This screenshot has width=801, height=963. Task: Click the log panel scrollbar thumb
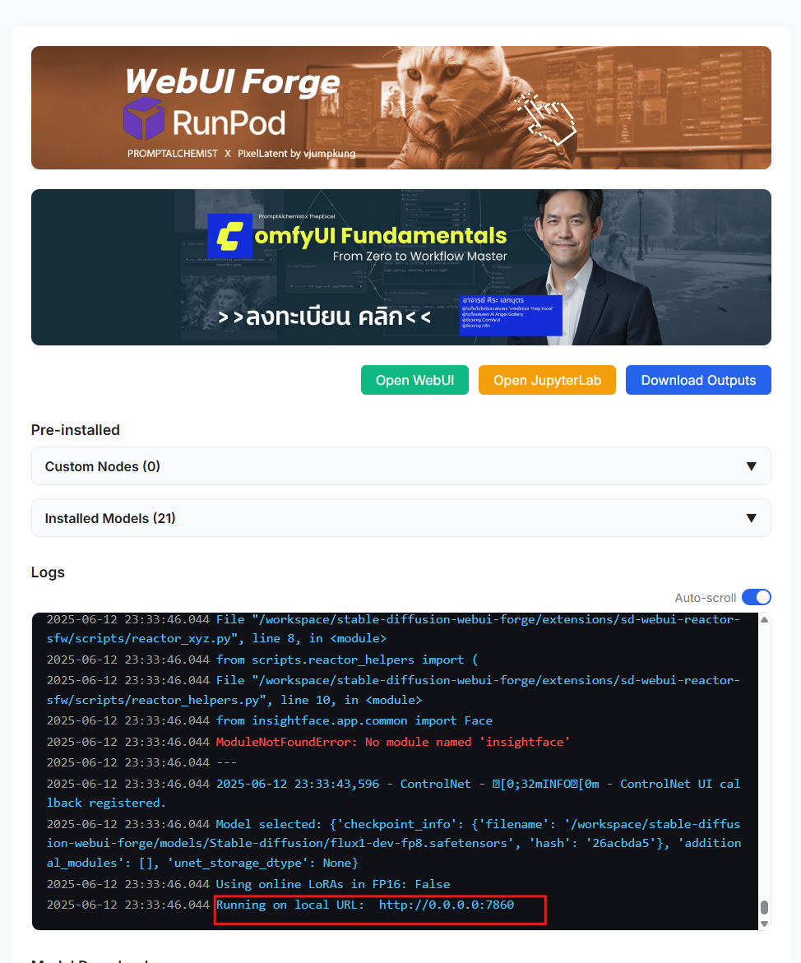click(x=764, y=907)
